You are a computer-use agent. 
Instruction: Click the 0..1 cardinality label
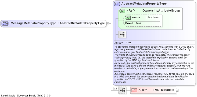tap(115, 88)
